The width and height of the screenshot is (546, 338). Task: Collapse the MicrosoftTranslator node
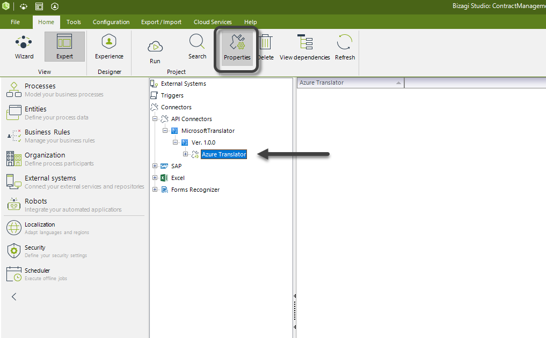(x=165, y=131)
